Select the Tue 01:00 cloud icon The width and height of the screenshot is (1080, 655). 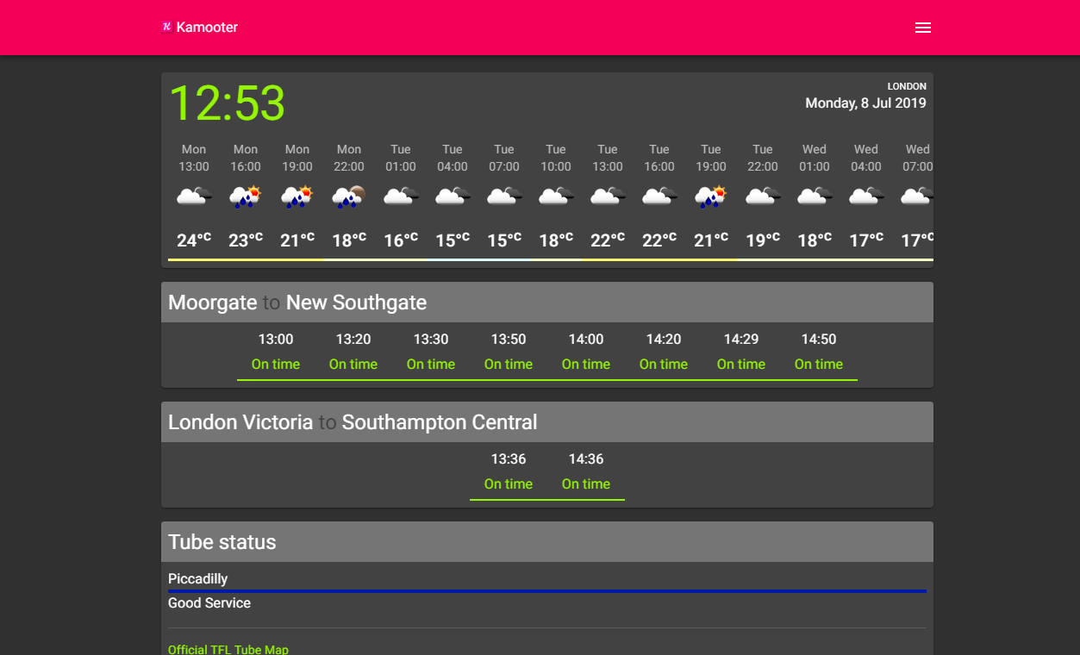tap(401, 197)
